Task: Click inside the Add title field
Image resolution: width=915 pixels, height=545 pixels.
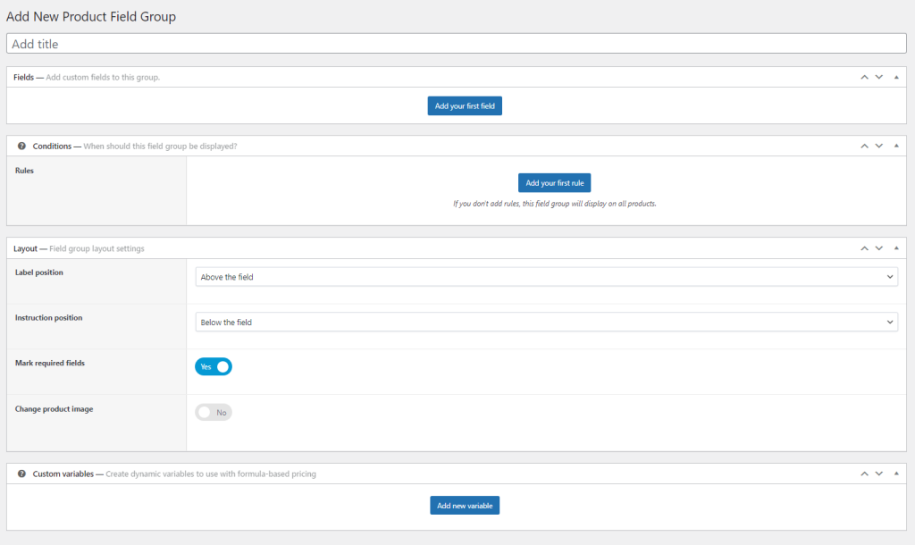Action: (x=457, y=43)
